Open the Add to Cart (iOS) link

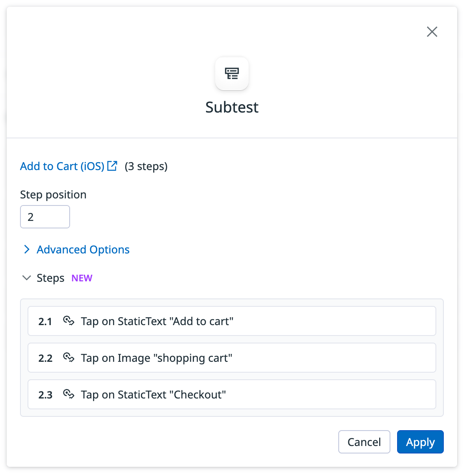click(62, 166)
